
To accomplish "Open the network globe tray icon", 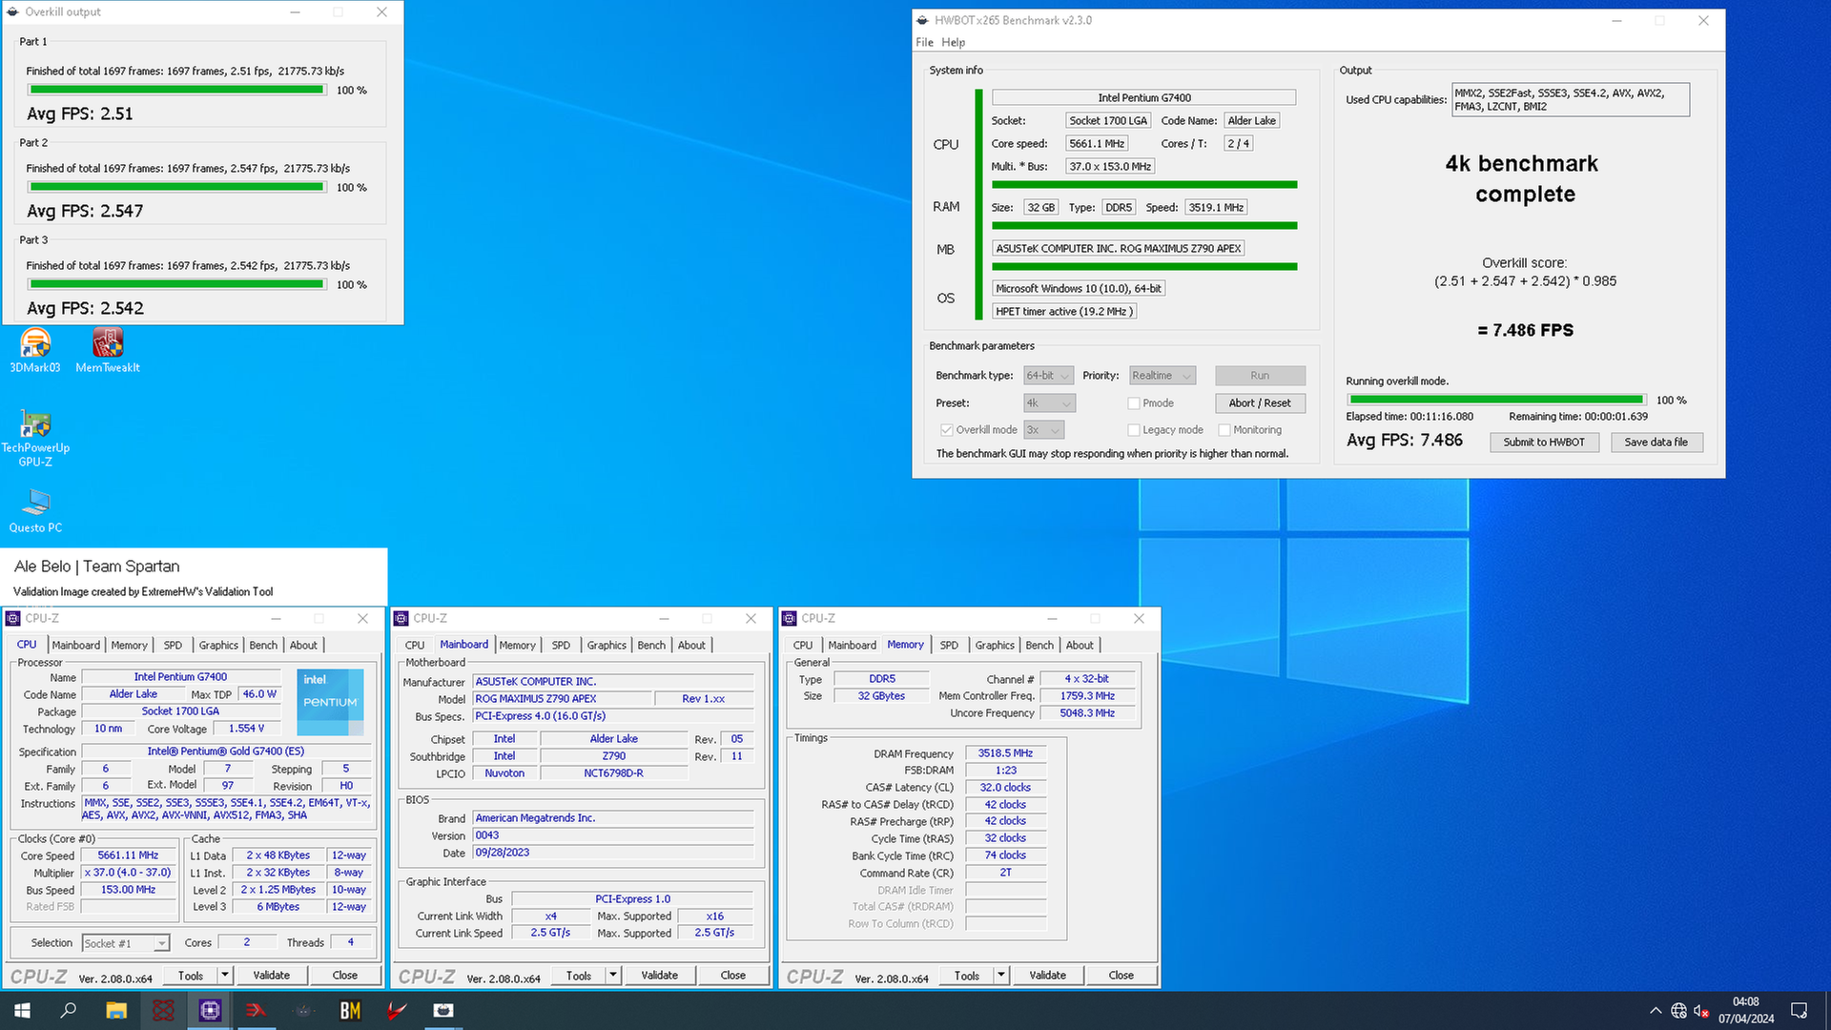I will pyautogui.click(x=1679, y=1011).
